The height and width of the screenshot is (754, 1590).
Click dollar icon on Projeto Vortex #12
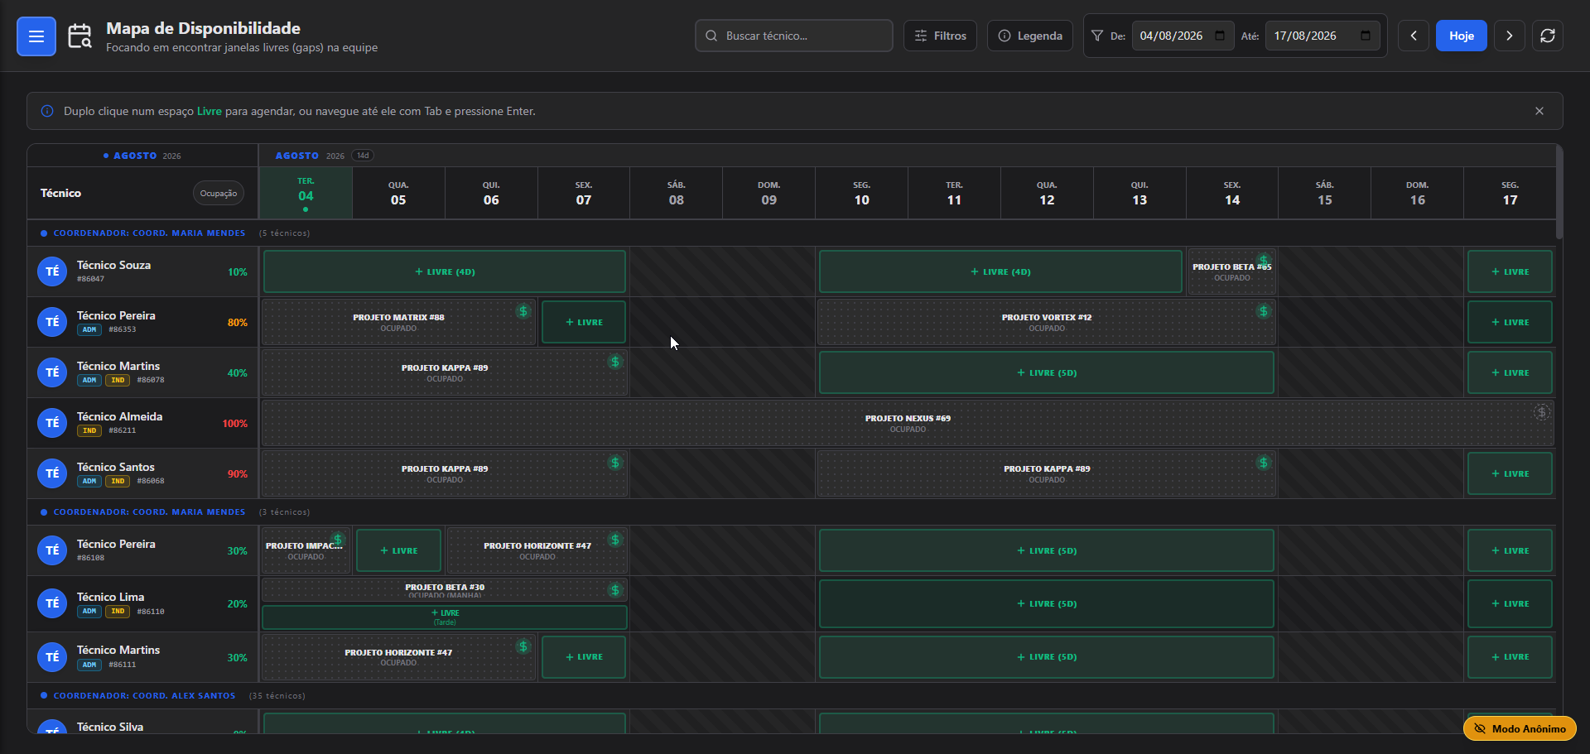[x=1263, y=311]
